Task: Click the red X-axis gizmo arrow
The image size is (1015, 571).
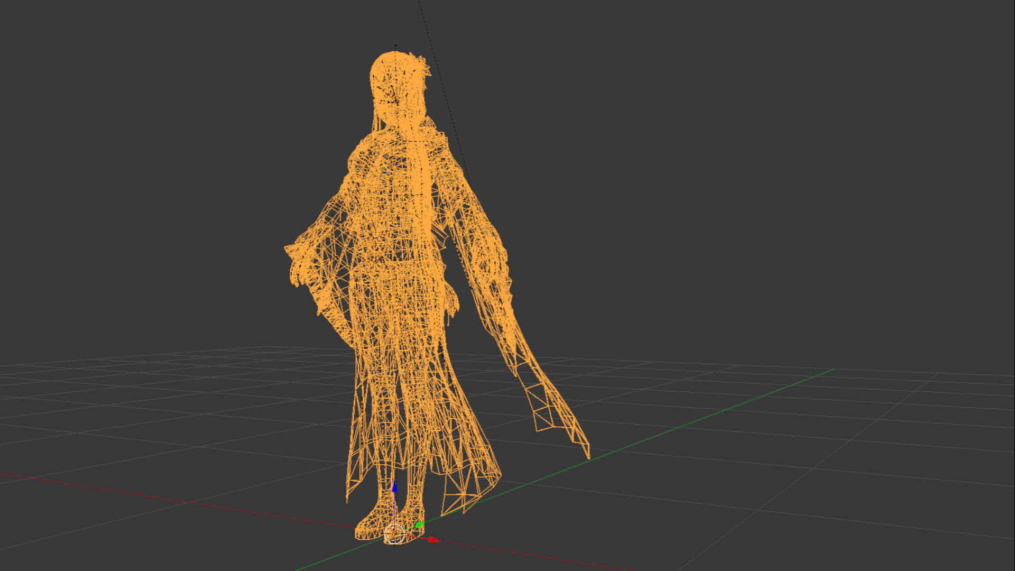Action: click(433, 540)
